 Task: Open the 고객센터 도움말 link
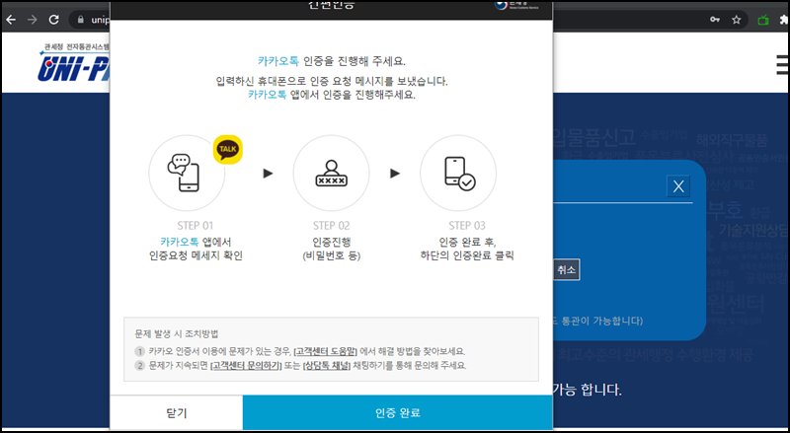pos(325,351)
